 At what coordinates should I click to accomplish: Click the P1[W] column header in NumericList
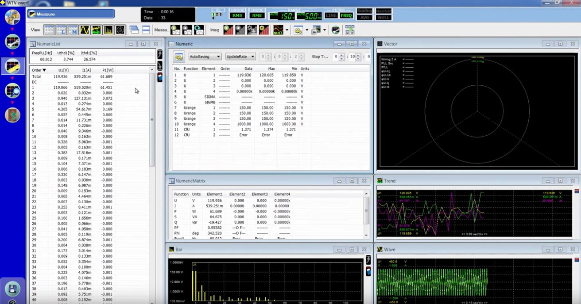108,70
